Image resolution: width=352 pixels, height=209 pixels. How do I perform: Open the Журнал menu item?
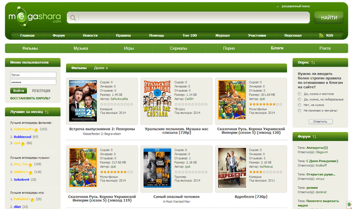tap(222, 36)
